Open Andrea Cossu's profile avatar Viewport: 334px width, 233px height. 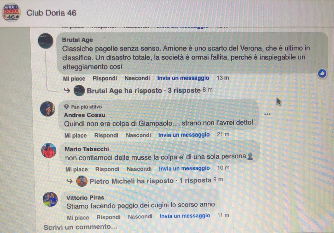[x=48, y=109]
